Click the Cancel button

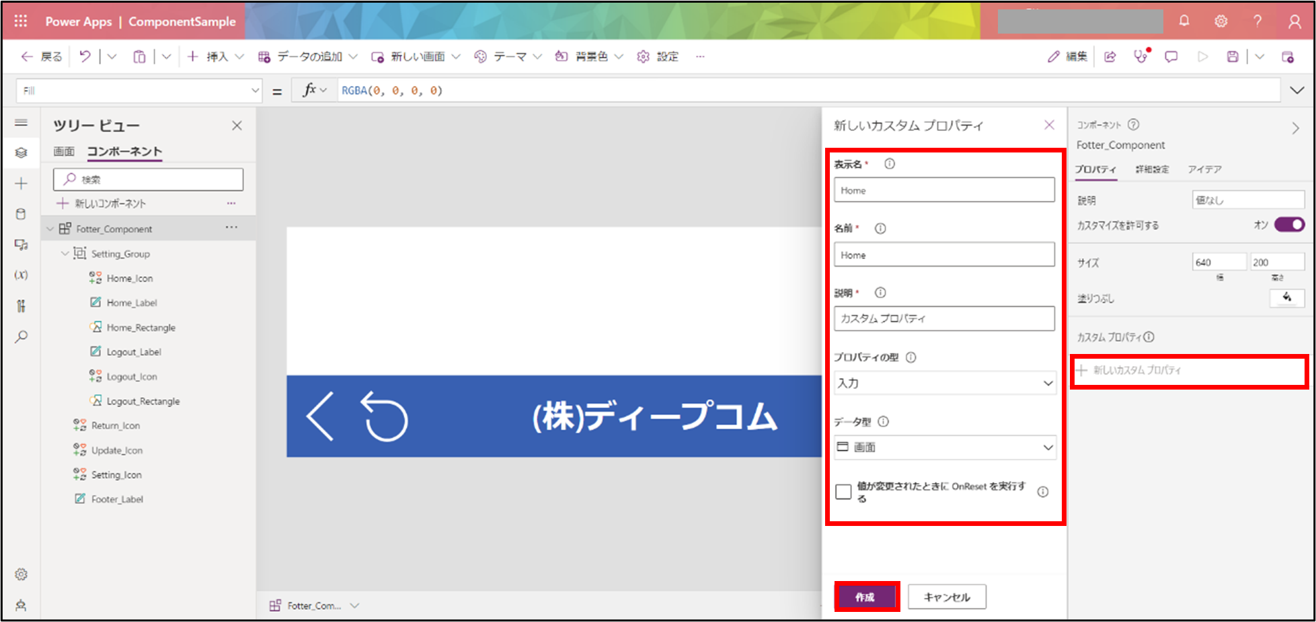click(x=947, y=596)
